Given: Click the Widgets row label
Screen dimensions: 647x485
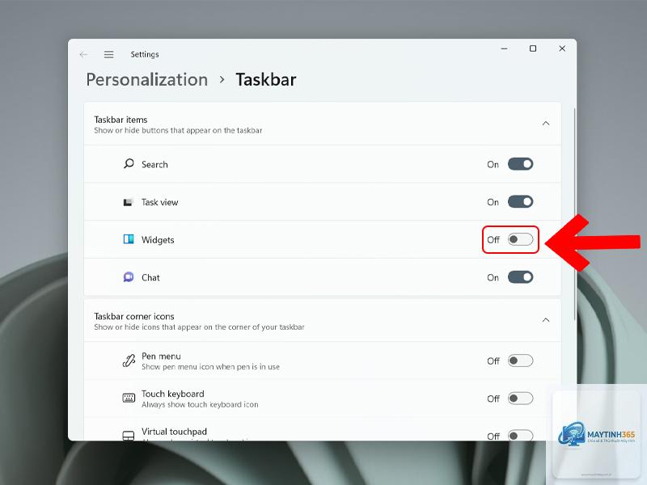Looking at the screenshot, I should 158,239.
